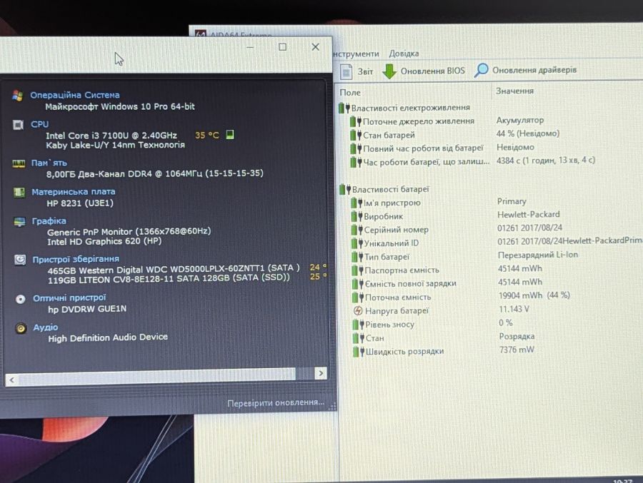Image resolution: width=643 pixels, height=483 pixels.
Task: Maximize the Speccy window
Action: pyautogui.click(x=282, y=46)
